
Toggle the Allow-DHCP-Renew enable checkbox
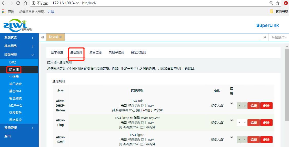[x=232, y=103]
